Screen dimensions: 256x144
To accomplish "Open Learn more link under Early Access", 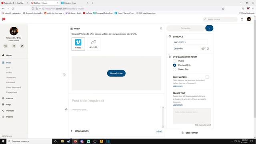I will [178, 86].
